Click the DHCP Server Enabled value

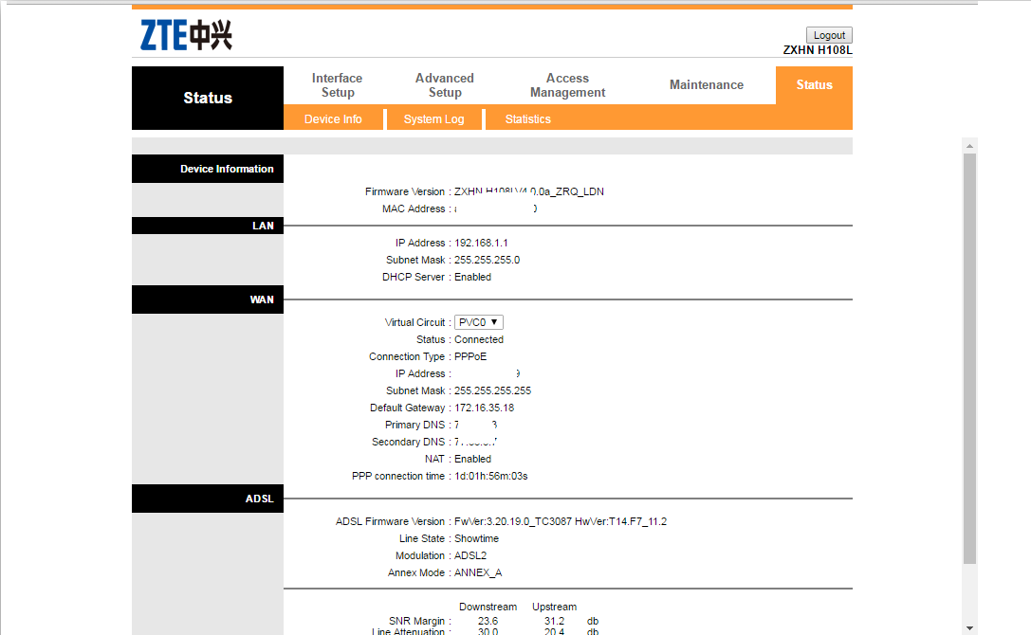pyautogui.click(x=472, y=277)
